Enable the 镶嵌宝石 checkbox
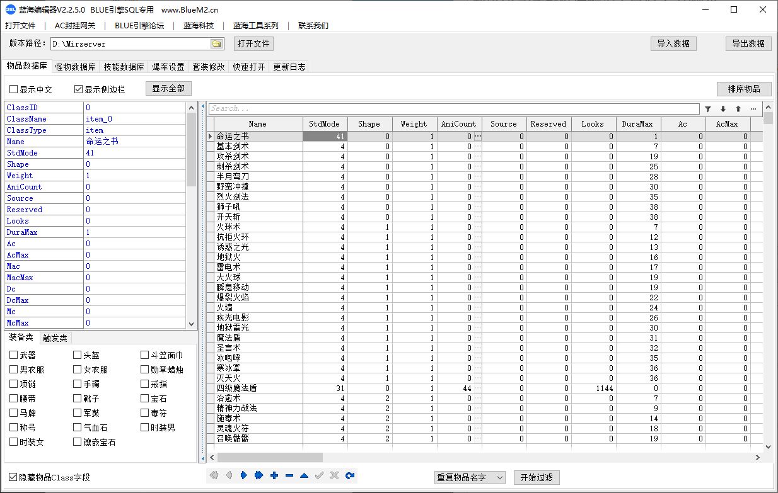Screen dimensions: 778x493 tap(78, 442)
